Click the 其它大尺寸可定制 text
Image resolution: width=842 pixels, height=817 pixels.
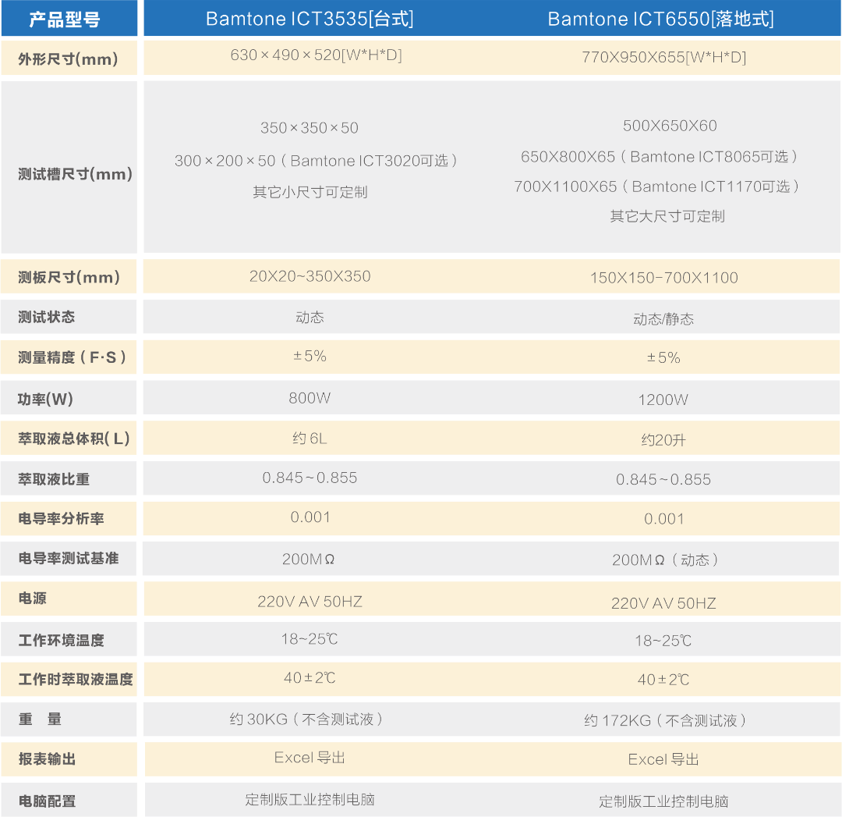667,216
